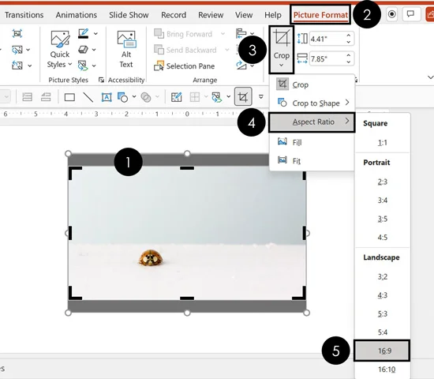Image resolution: width=434 pixels, height=379 pixels.
Task: Click the top-center crop handle on the picture
Action: pos(187,168)
